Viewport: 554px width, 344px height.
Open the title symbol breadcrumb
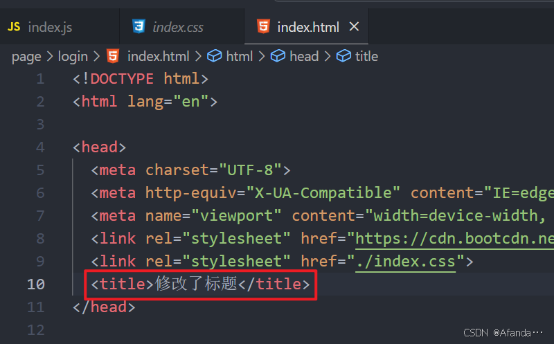point(366,57)
